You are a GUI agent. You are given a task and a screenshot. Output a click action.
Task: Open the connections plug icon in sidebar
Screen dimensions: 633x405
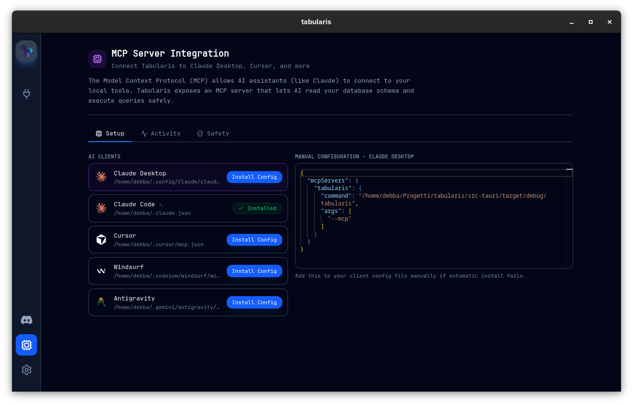(27, 94)
